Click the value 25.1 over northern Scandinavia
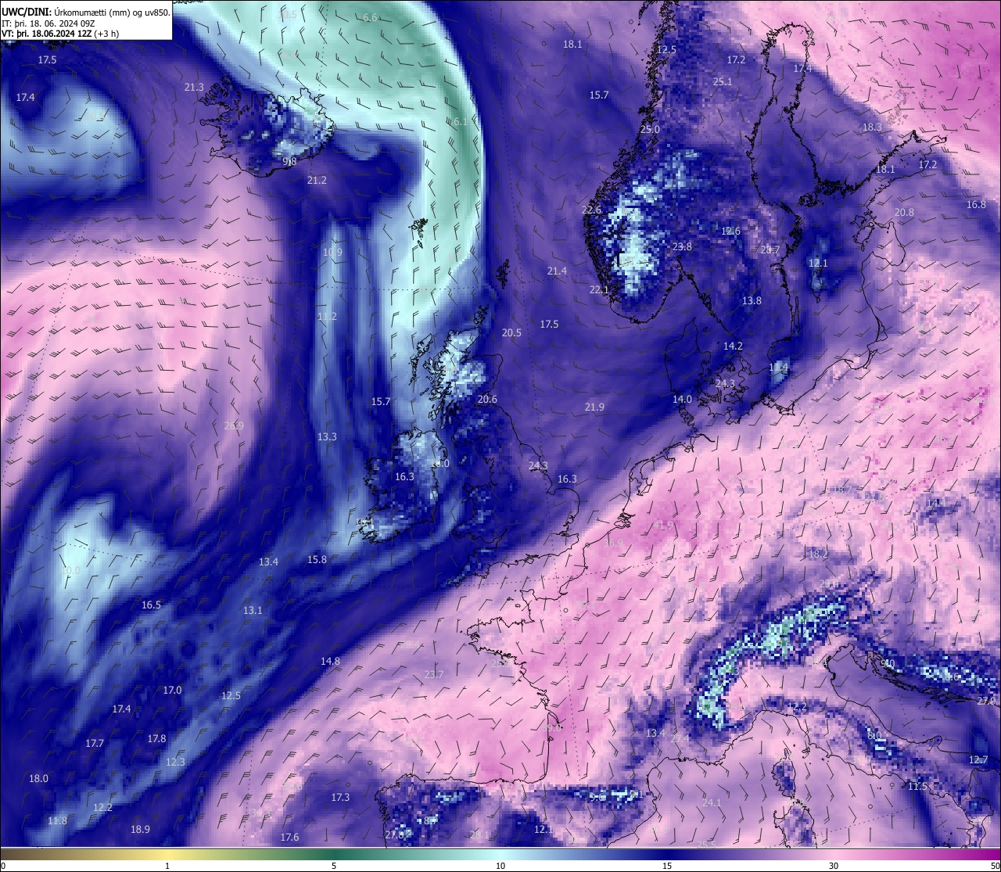 point(723,81)
